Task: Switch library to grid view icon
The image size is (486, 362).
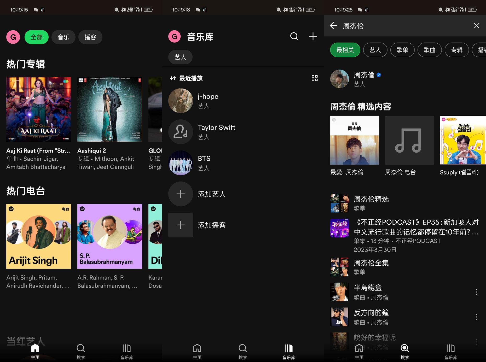Action: click(x=315, y=78)
